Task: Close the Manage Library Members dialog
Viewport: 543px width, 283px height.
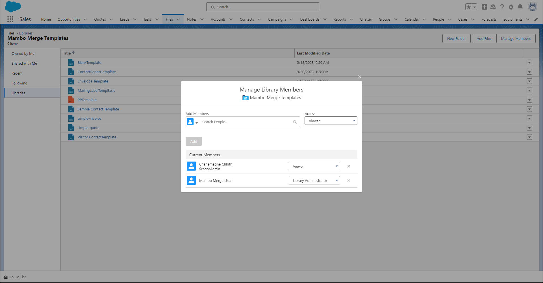Action: coord(360,77)
